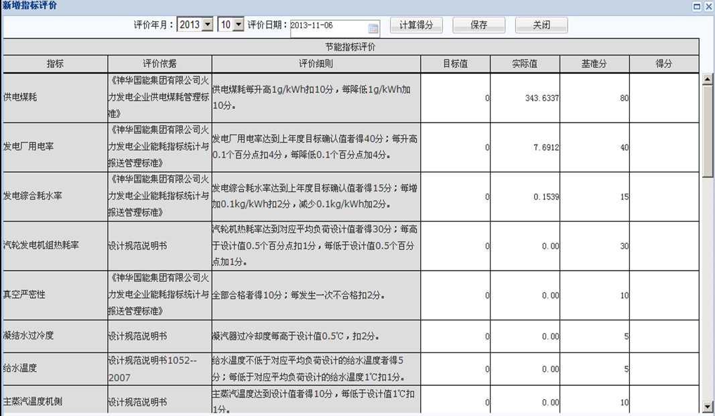Click the 得分 column header

click(x=663, y=64)
